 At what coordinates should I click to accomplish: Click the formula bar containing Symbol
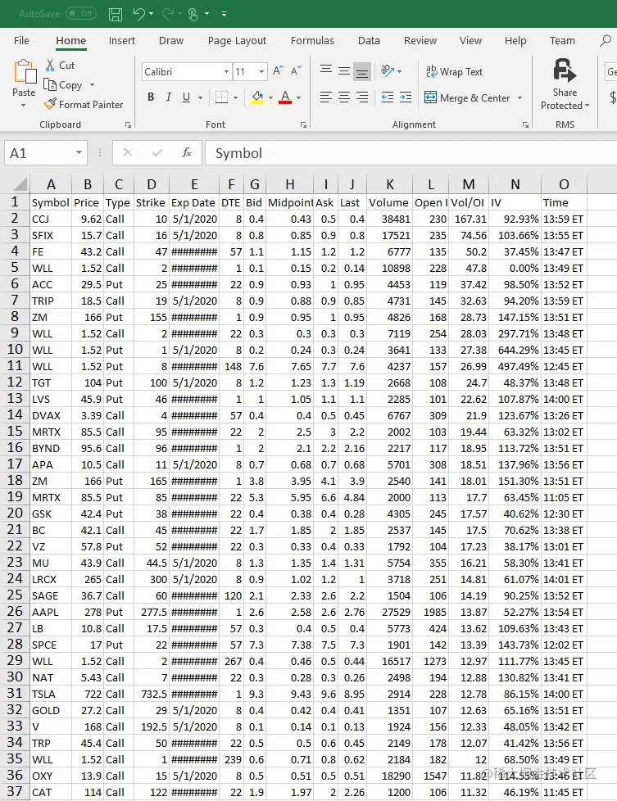pos(411,152)
